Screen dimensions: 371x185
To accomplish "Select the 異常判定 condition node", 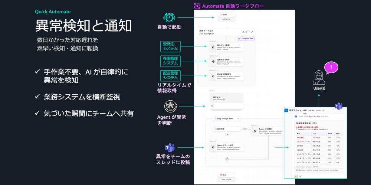I will (226, 129).
